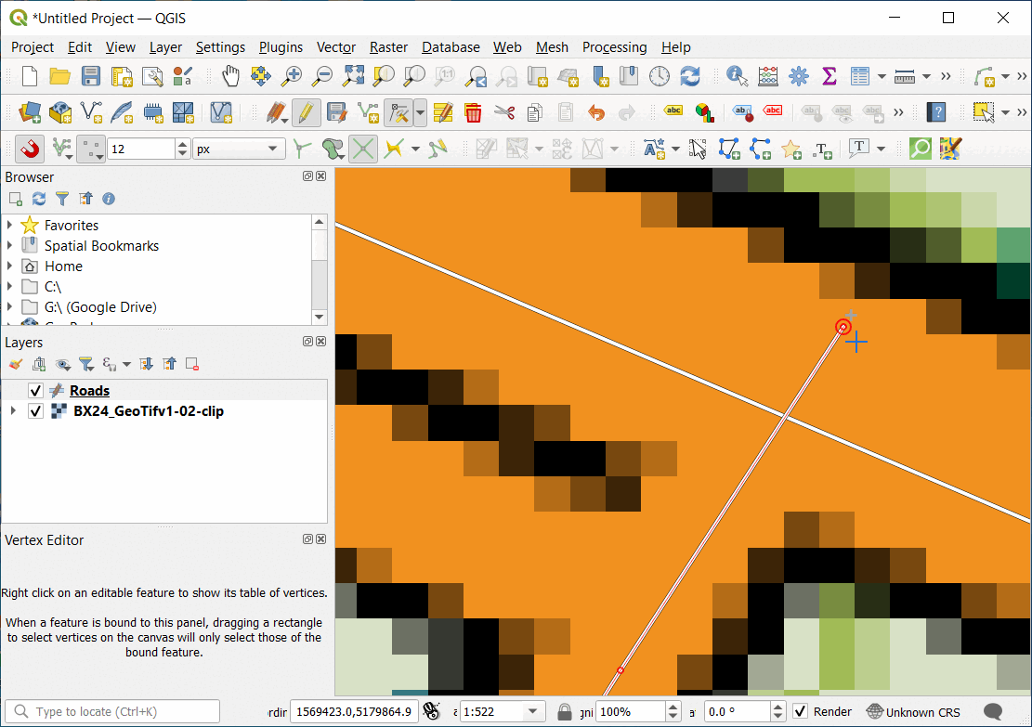
Task: Uncheck the Roads layer visibility checkbox
Action: click(x=36, y=391)
